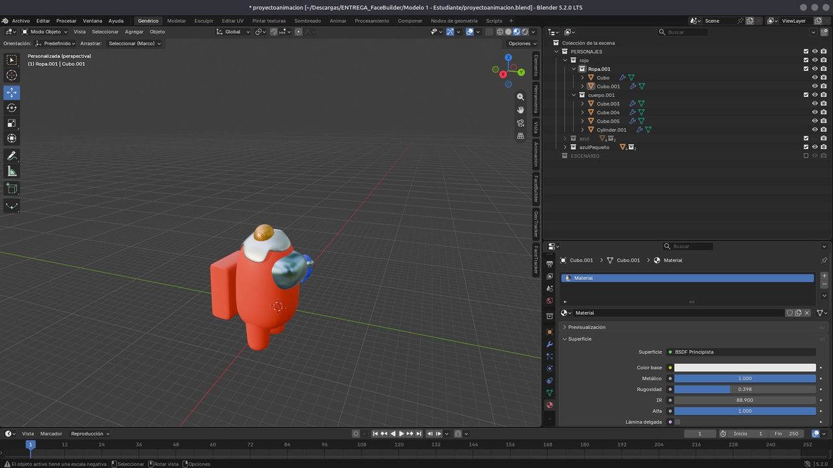Image resolution: width=833 pixels, height=468 pixels.
Task: Switch to the Animar workspace tab
Action: (x=338, y=21)
